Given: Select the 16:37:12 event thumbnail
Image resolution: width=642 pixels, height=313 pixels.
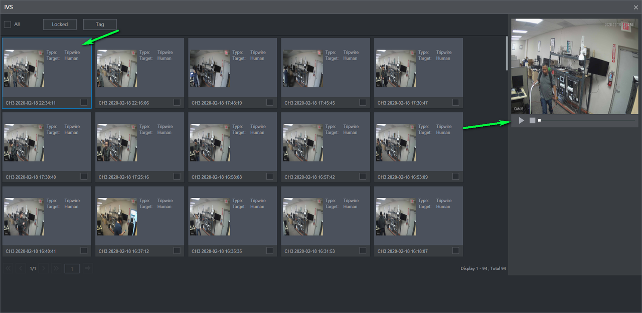Looking at the screenshot, I should pyautogui.click(x=117, y=217).
